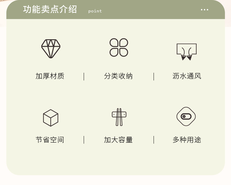Click the divider between 加大容量 and 多种用途
Screen dimensions: 231x185
[x=154, y=140]
